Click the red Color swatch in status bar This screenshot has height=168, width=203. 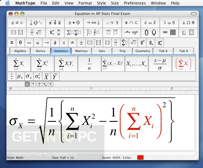coord(141,158)
